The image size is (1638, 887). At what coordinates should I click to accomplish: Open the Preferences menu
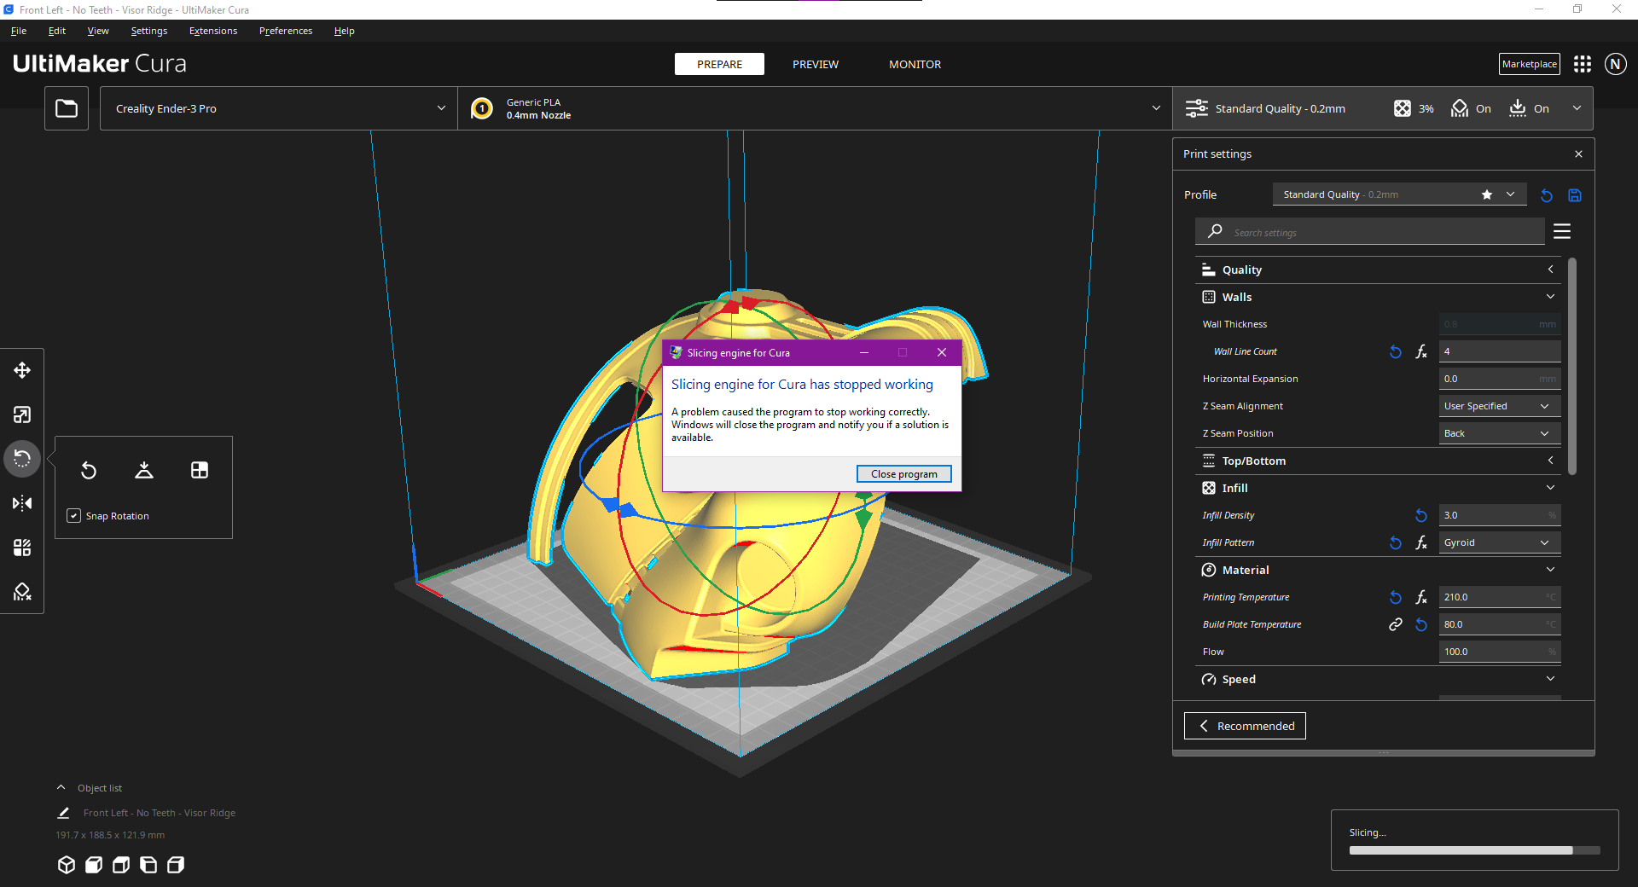[286, 31]
